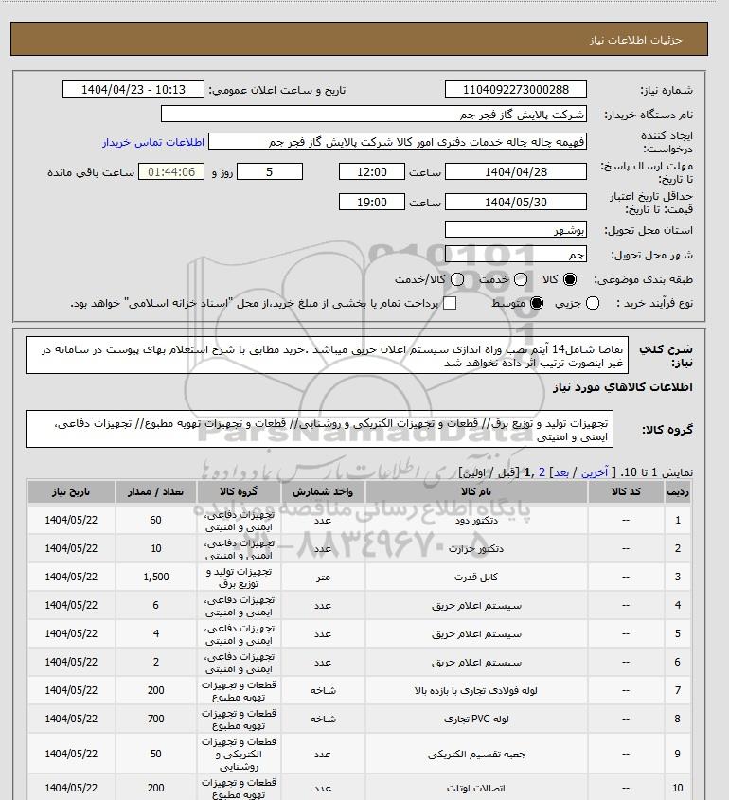
Task: Select the کالا radio button
Action: pyautogui.click(x=569, y=279)
